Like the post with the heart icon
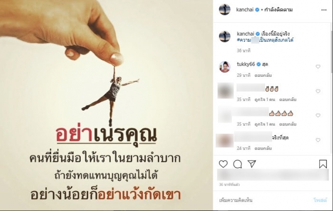The width and height of the screenshot is (333, 211). (223, 164)
